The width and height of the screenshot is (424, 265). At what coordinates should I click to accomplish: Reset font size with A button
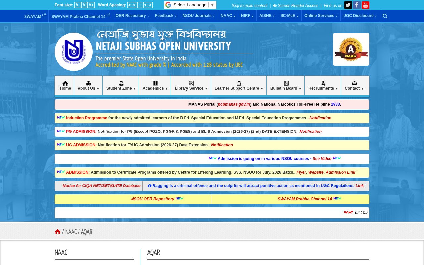(84, 5)
